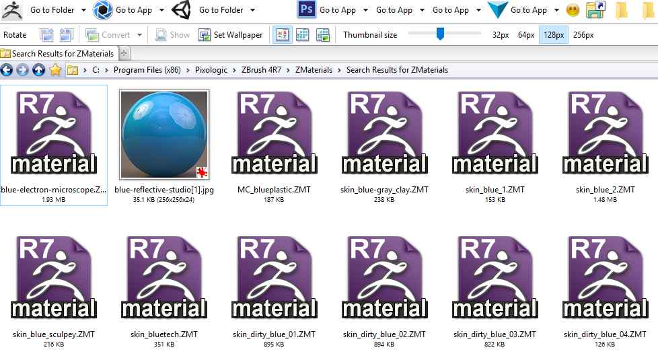Image resolution: width=658 pixels, height=360 pixels.
Task: Click Go to App beside blue triangle icon
Action: [529, 10]
